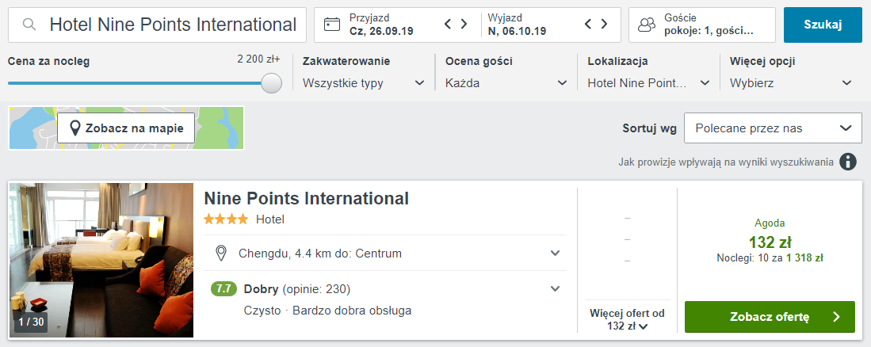Move departure date one day later
Viewport: 871px width, 347px height.
[x=605, y=25]
